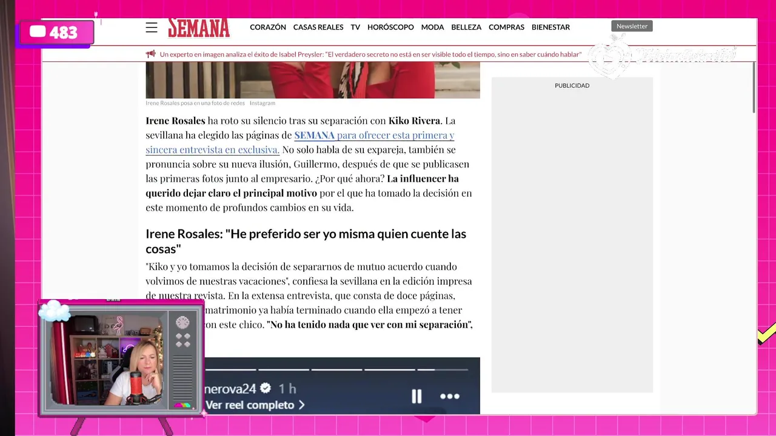The width and height of the screenshot is (776, 436).
Task: Click bold text 'Kiko Rivera' in article
Action: tap(414, 121)
